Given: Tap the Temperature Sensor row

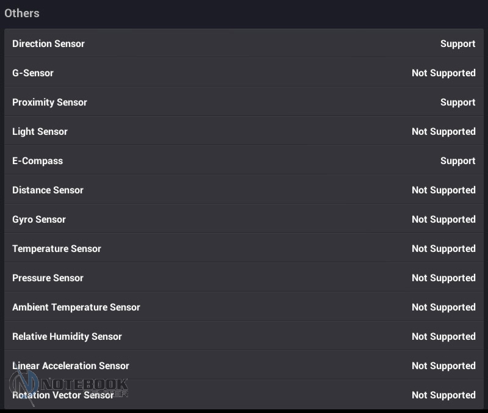Looking at the screenshot, I should coord(244,248).
